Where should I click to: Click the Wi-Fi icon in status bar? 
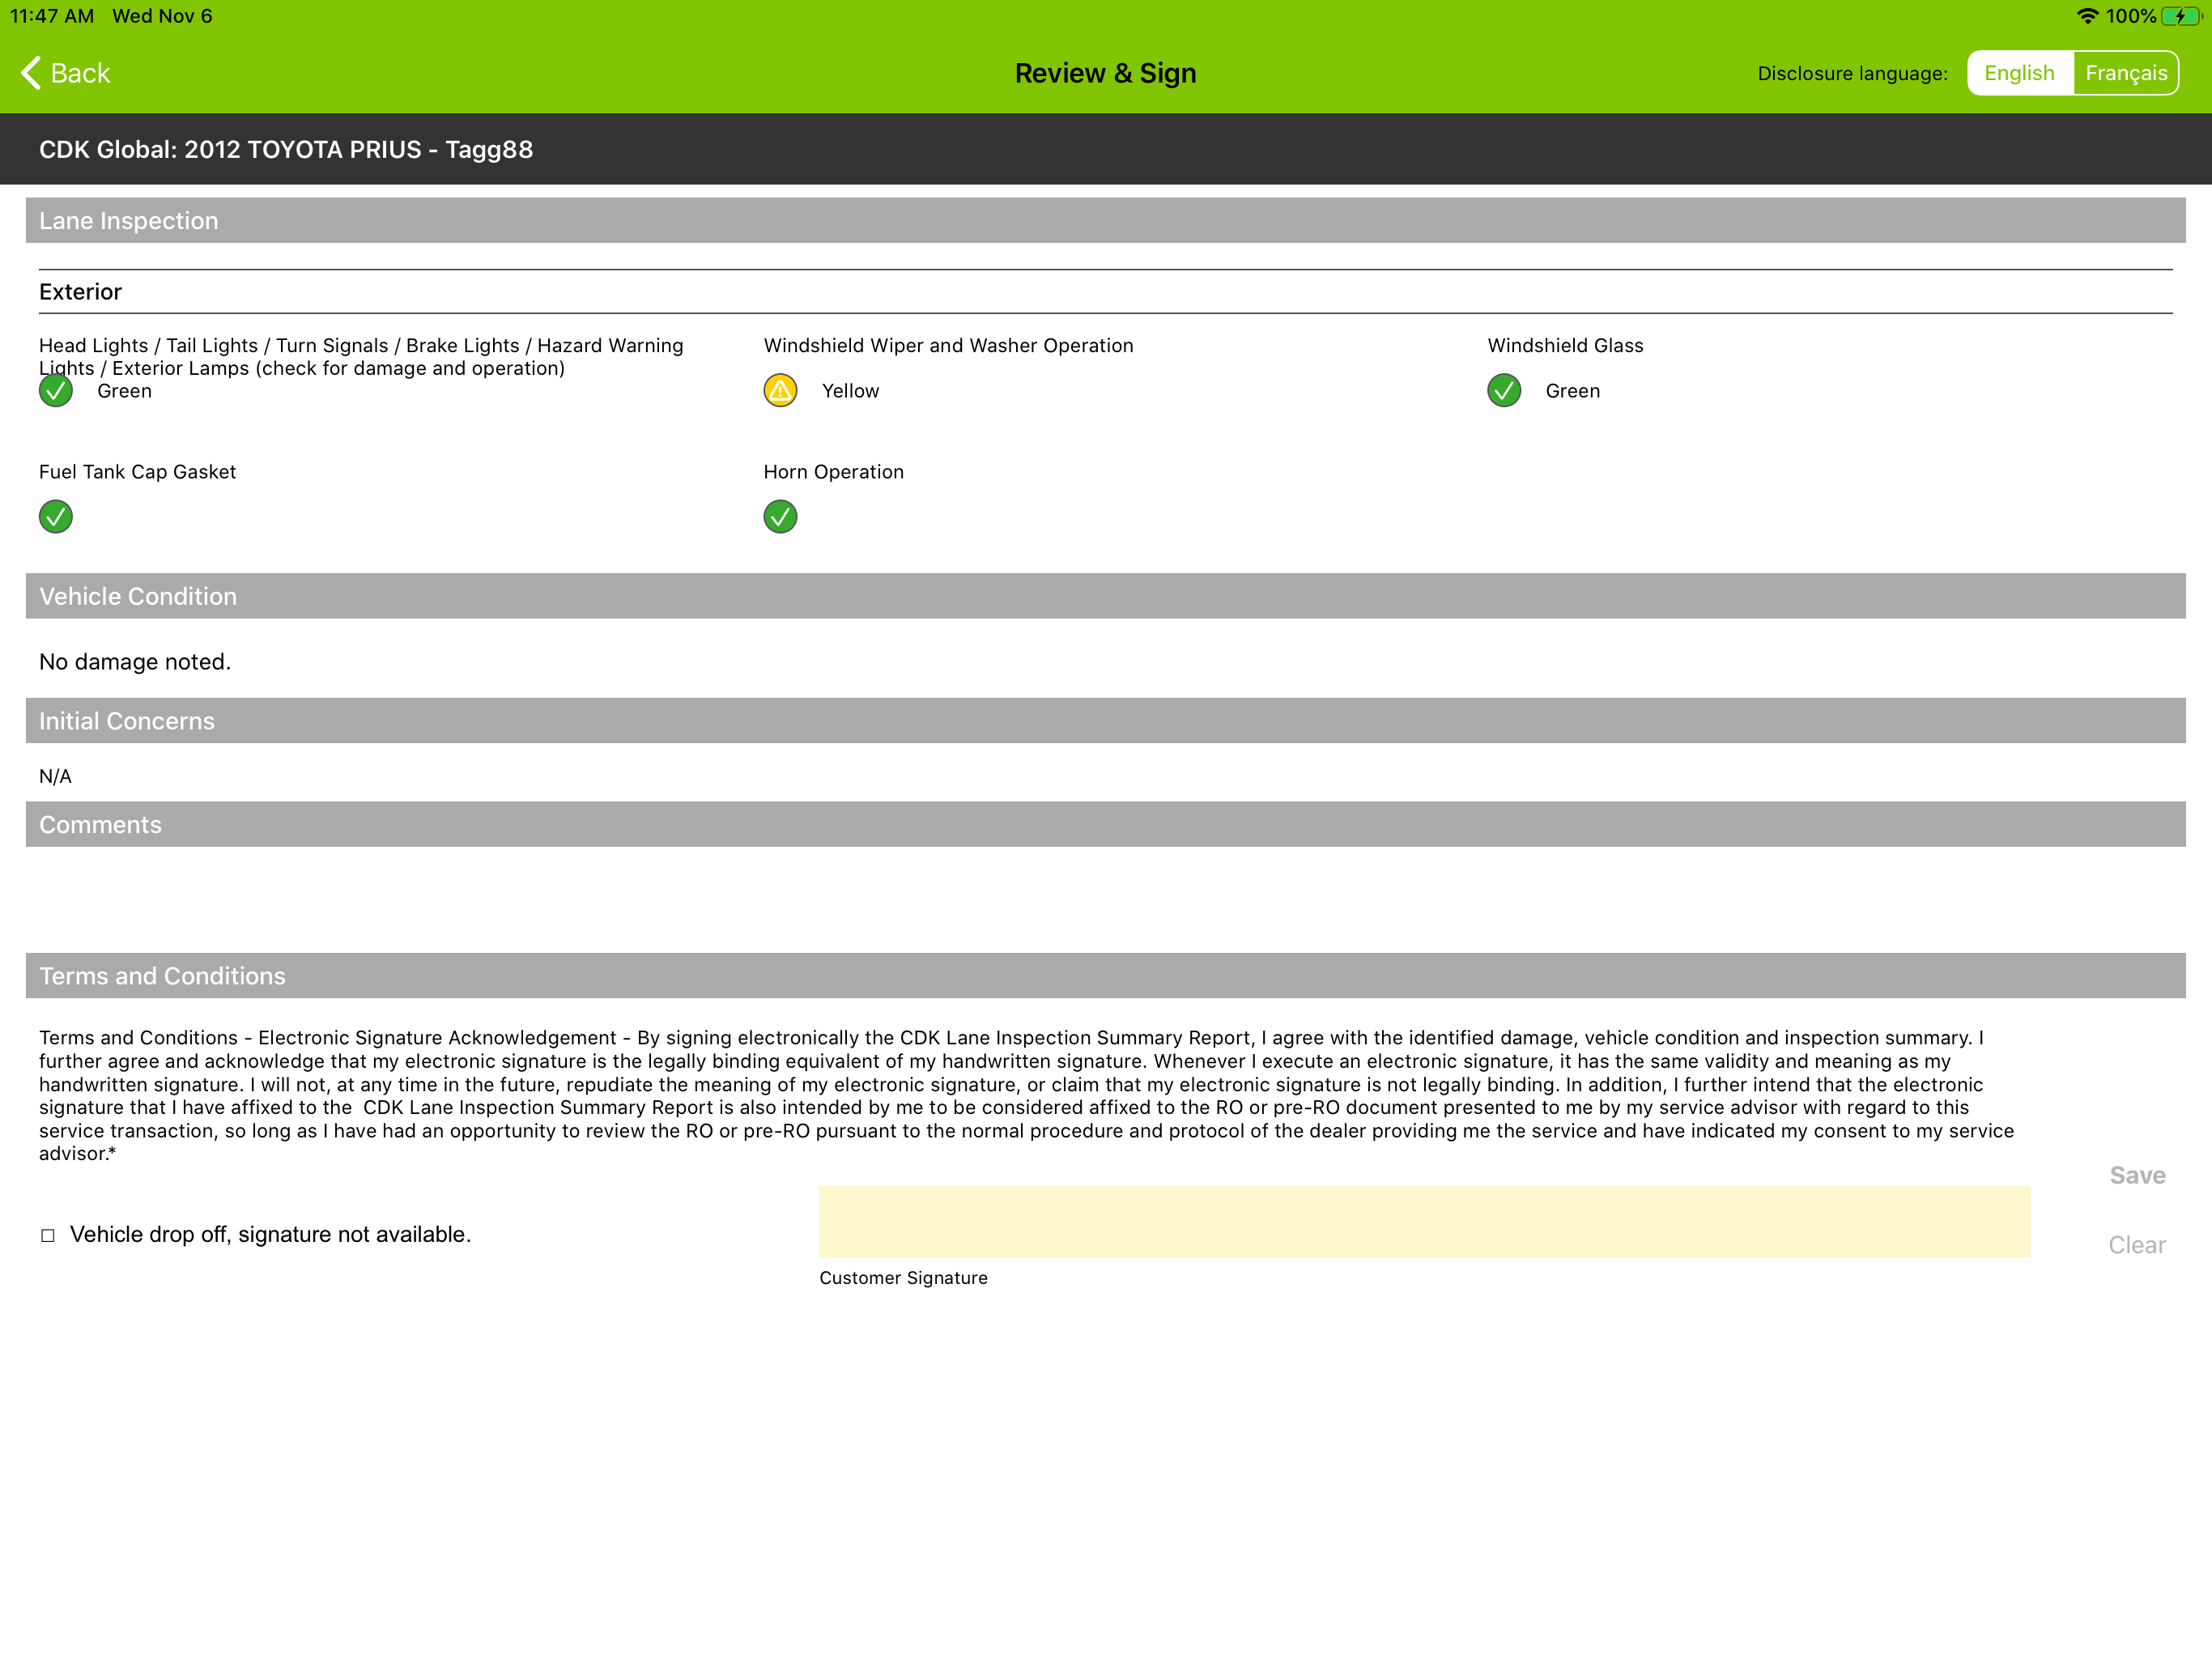pyautogui.click(x=2087, y=16)
